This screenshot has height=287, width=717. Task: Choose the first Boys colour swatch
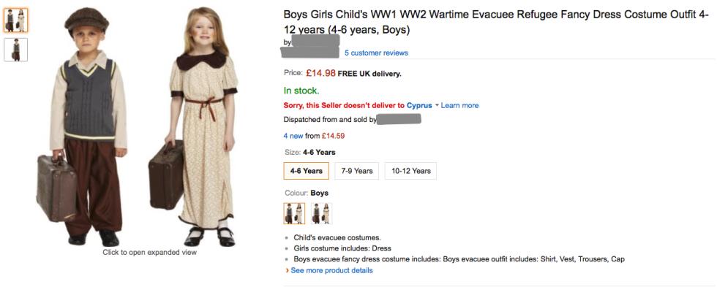[294, 213]
